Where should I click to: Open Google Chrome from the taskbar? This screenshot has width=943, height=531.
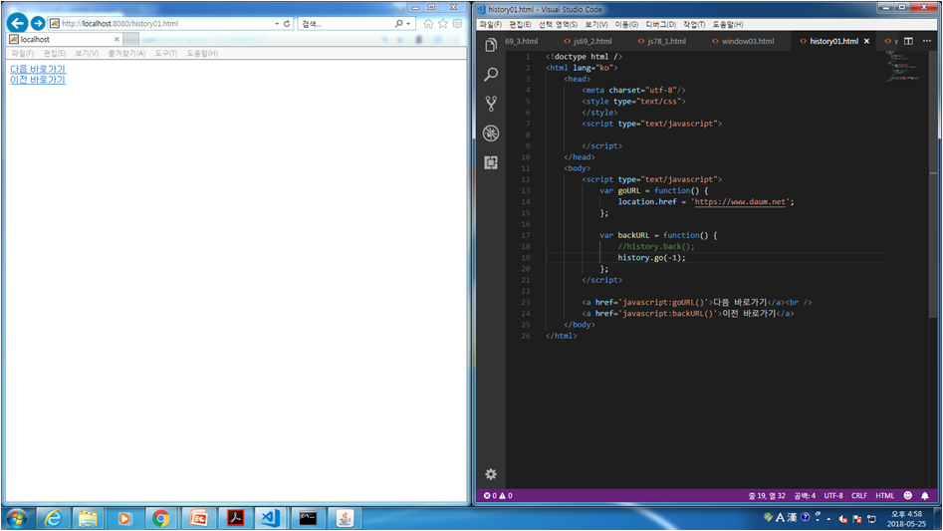tap(160, 518)
